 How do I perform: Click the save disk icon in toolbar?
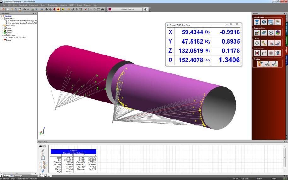coord(20,9)
